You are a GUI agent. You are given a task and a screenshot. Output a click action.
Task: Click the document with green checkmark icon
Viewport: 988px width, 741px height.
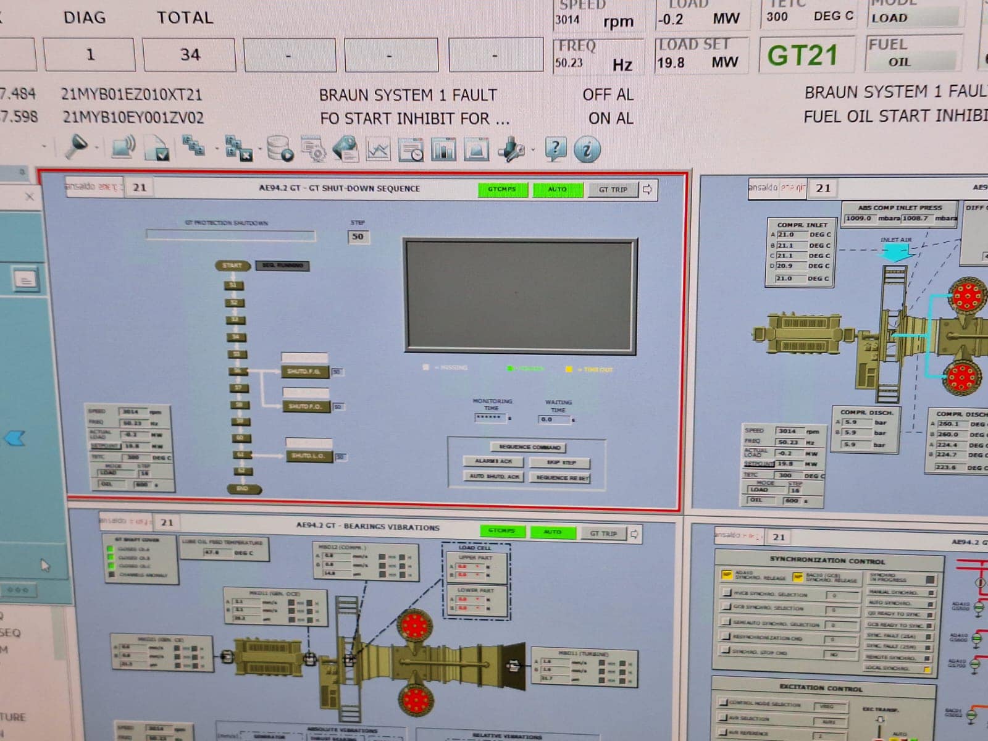click(157, 149)
